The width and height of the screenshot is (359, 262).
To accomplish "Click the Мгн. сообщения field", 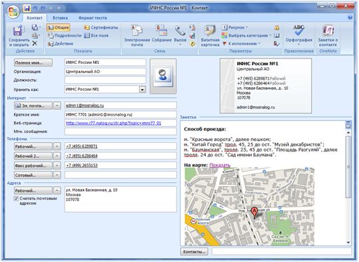I will [121, 132].
